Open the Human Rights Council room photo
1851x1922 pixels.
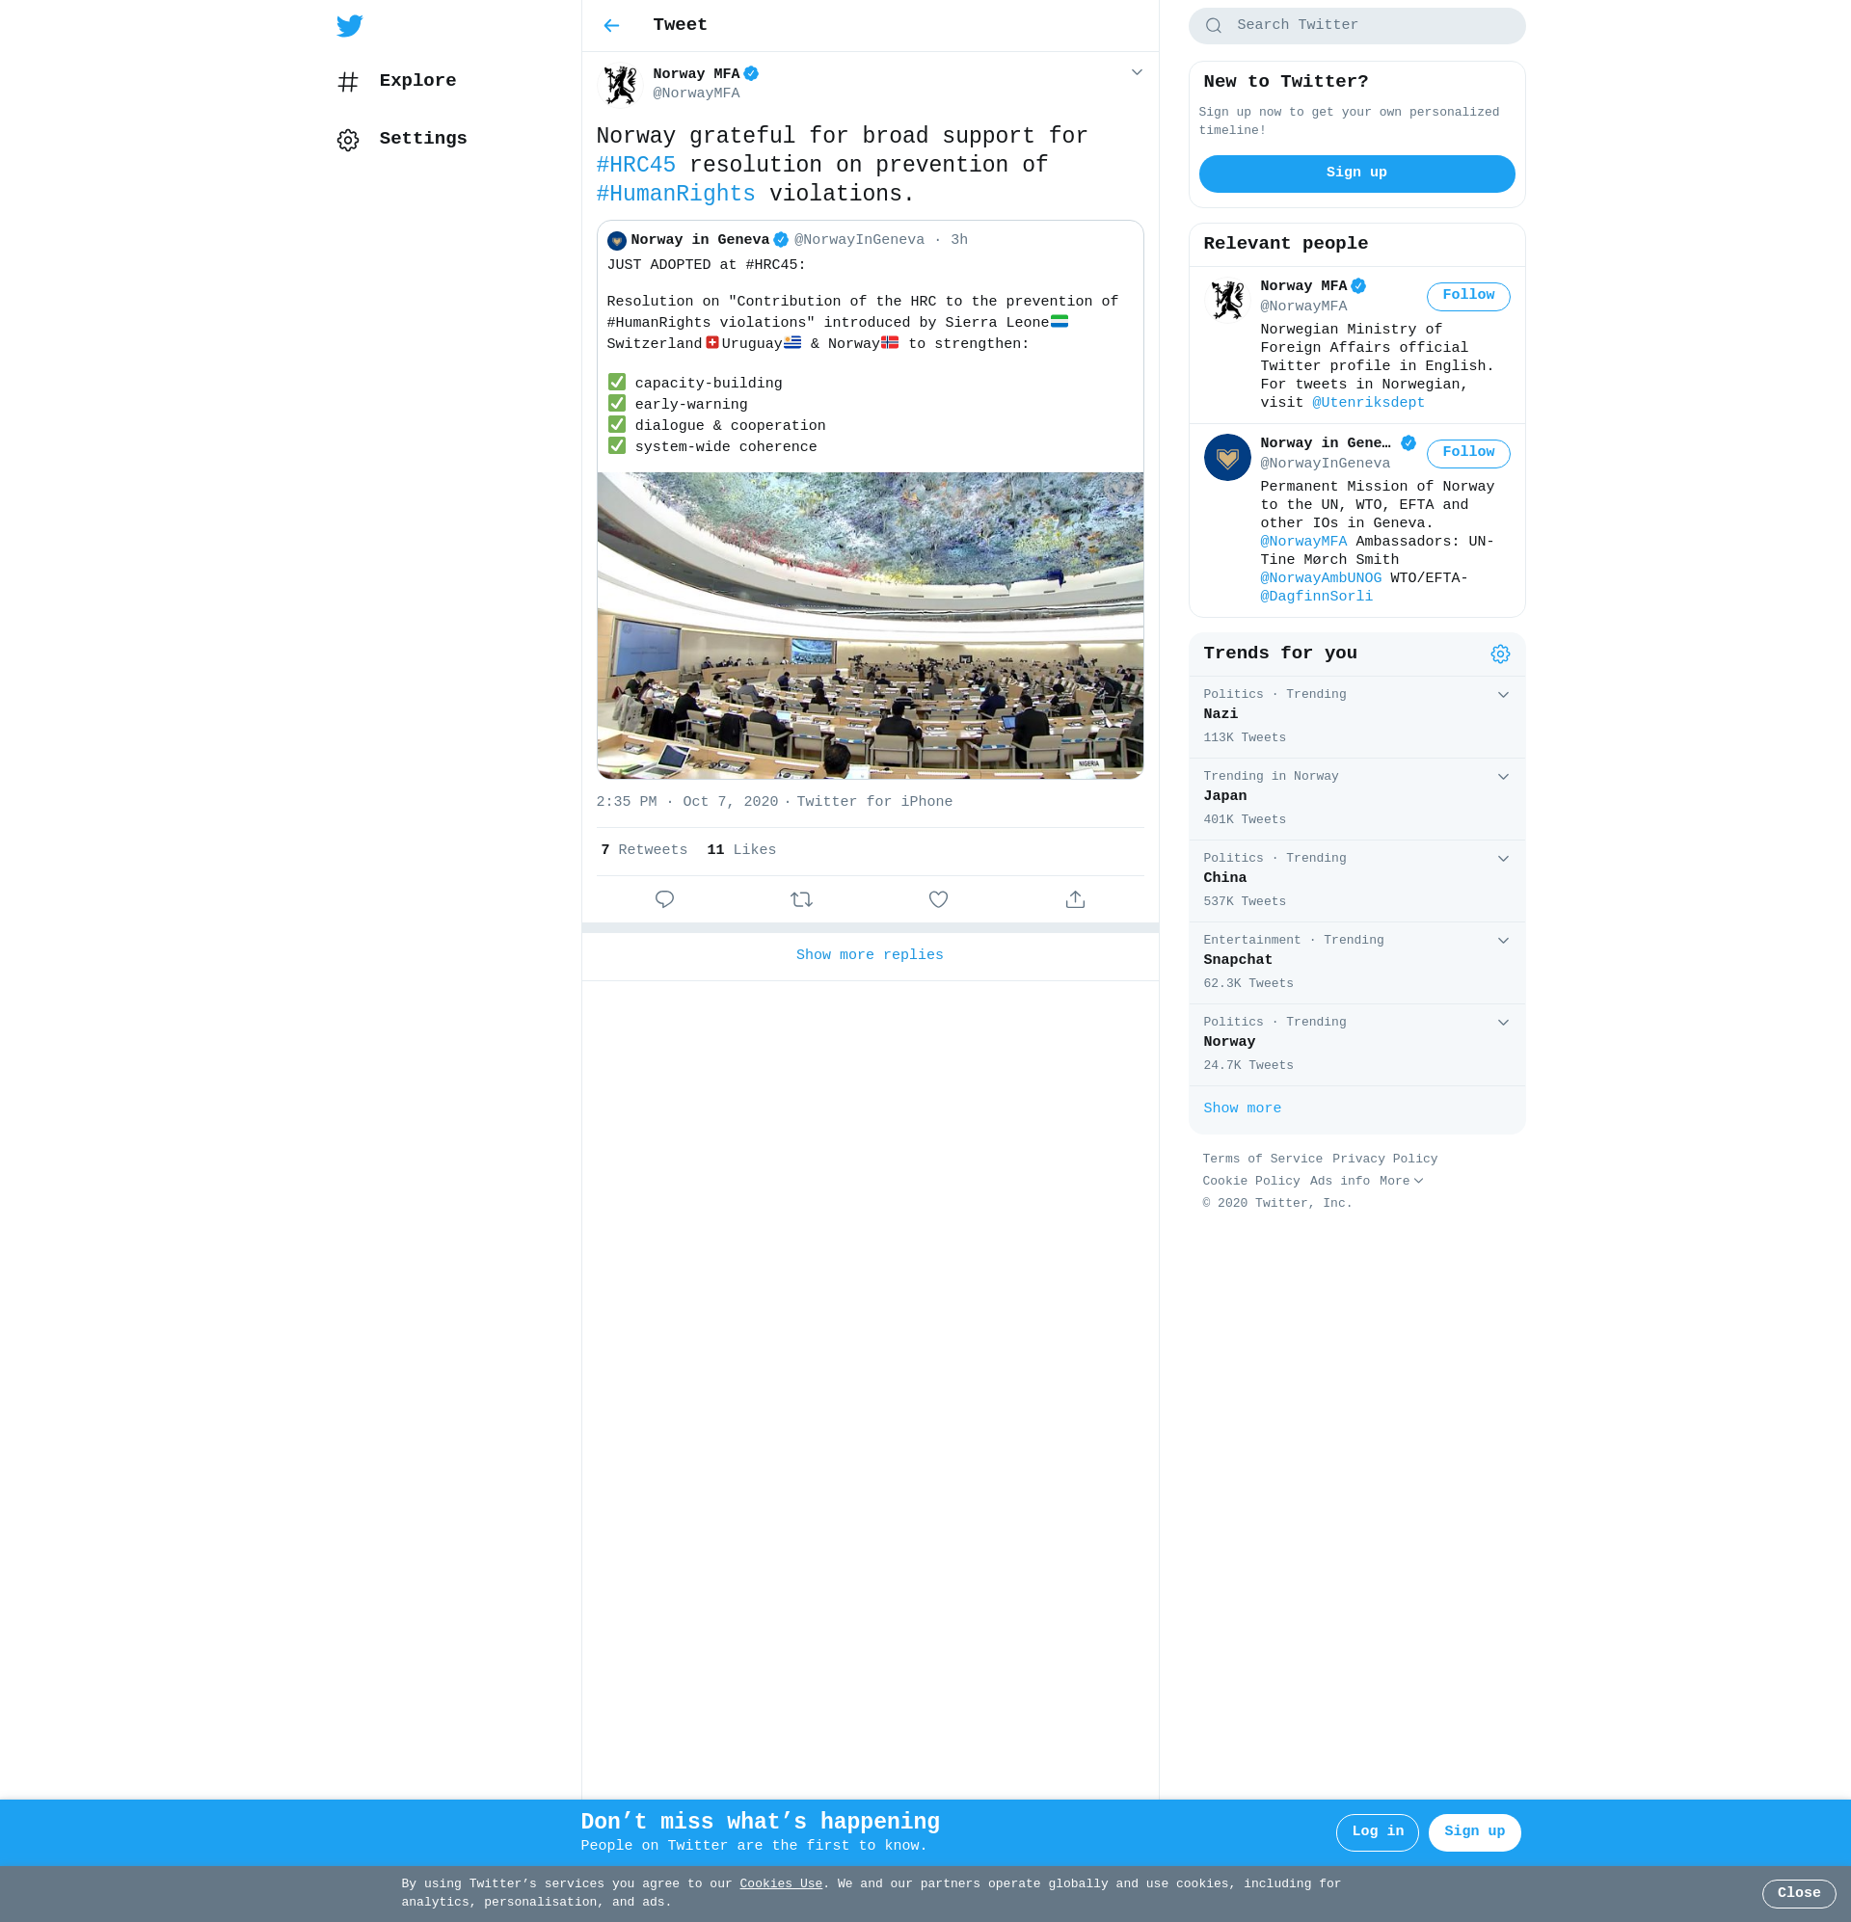point(871,626)
